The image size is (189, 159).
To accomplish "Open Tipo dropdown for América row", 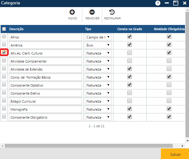I will click(x=98, y=45).
